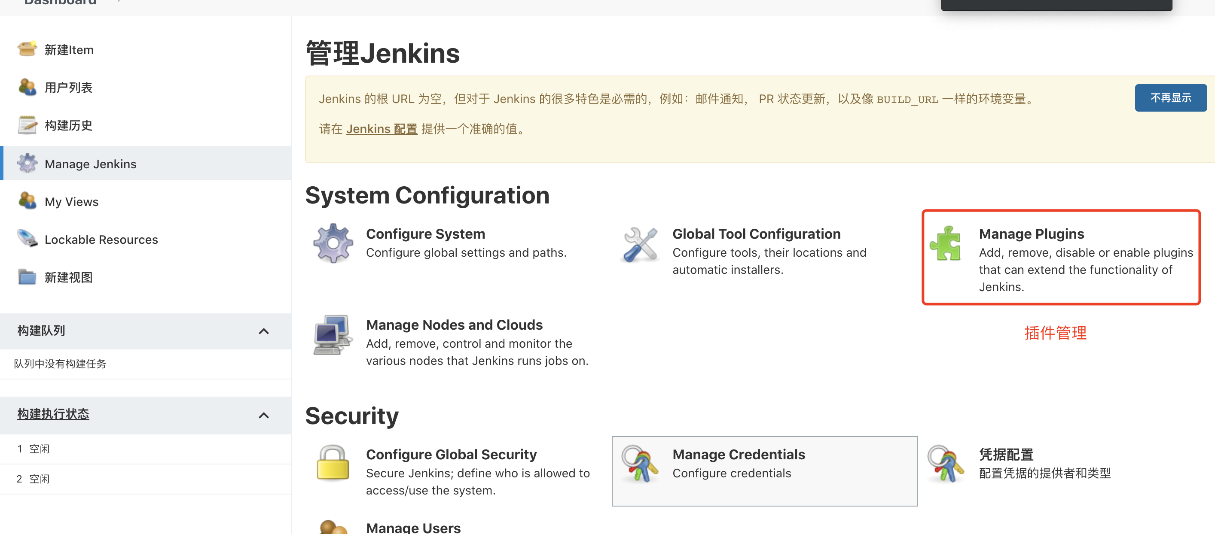Click the Configure System gear icon
This screenshot has width=1215, height=534.
[333, 243]
